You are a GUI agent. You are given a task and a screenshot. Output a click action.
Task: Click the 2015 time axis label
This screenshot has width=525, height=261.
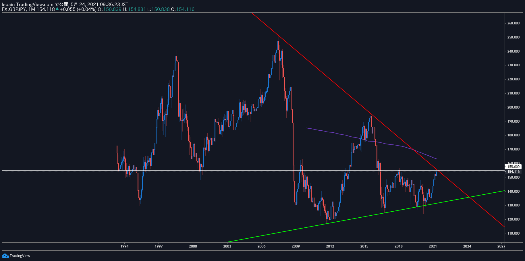coord(364,246)
